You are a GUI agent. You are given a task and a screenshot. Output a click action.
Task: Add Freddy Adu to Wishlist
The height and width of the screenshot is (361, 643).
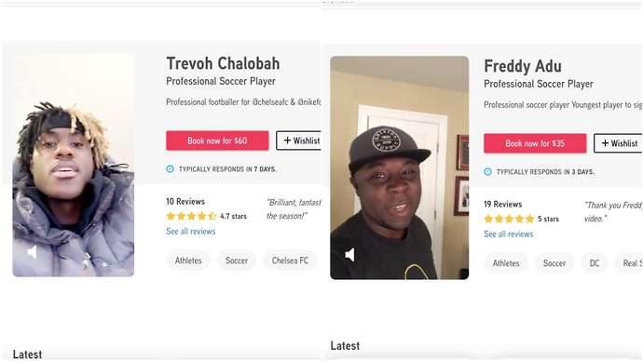pyautogui.click(x=618, y=143)
